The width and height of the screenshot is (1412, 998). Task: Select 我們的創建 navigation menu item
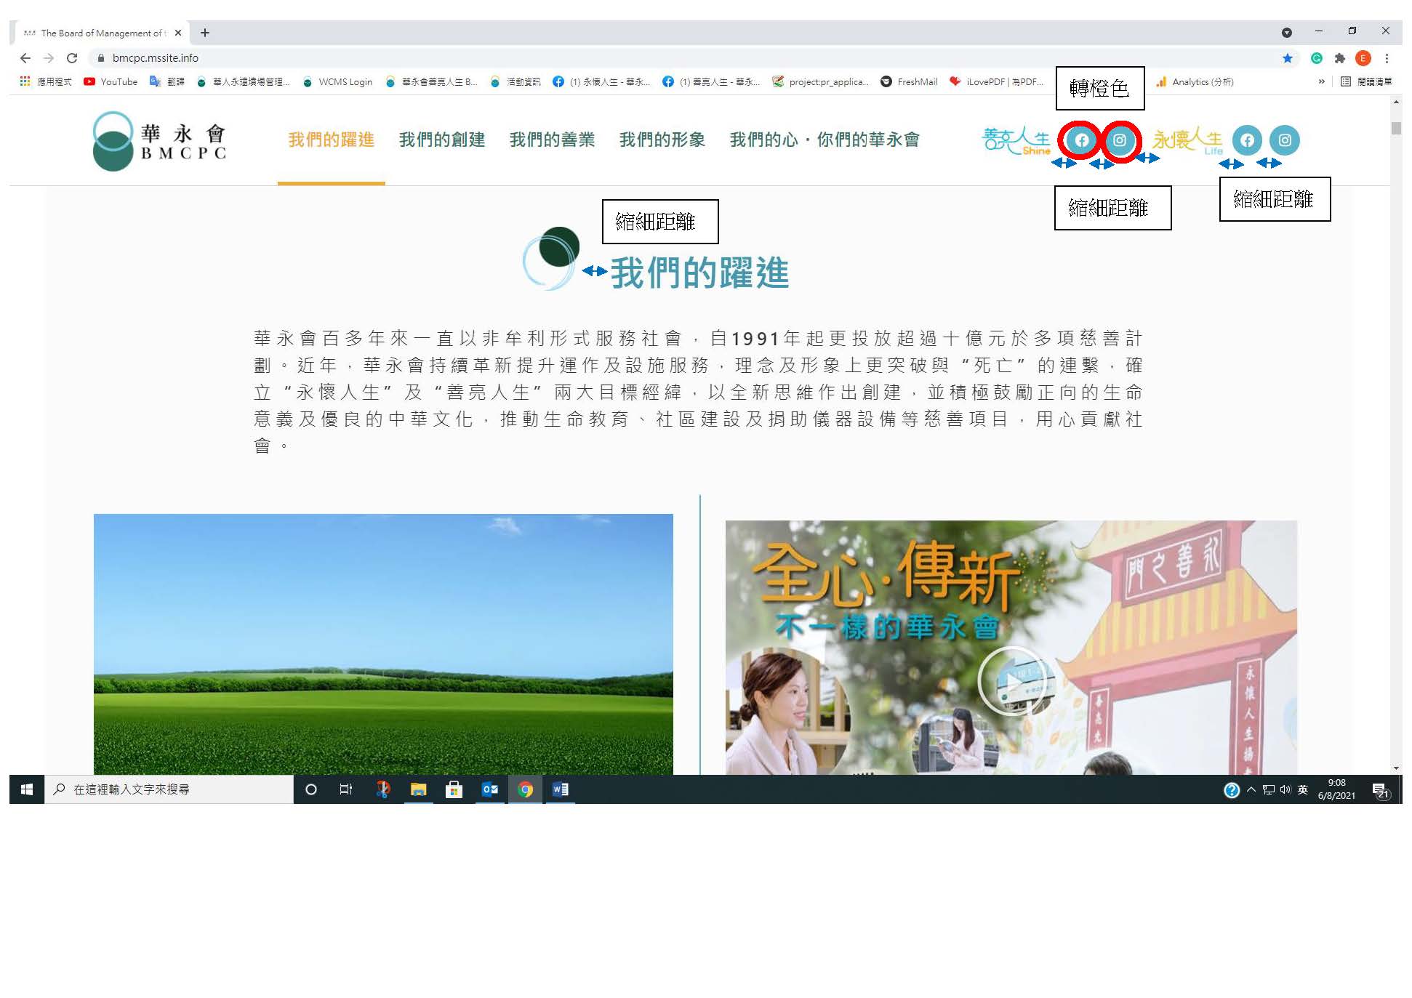(441, 140)
